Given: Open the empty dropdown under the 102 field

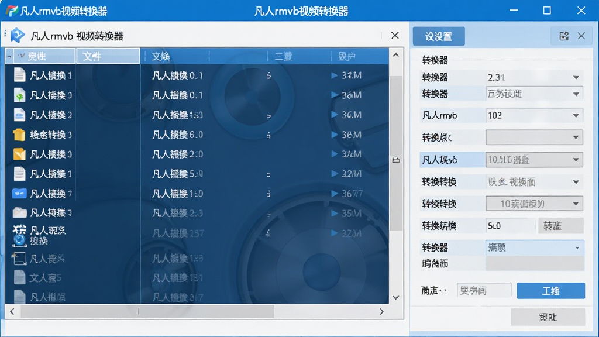Looking at the screenshot, I should [x=534, y=137].
